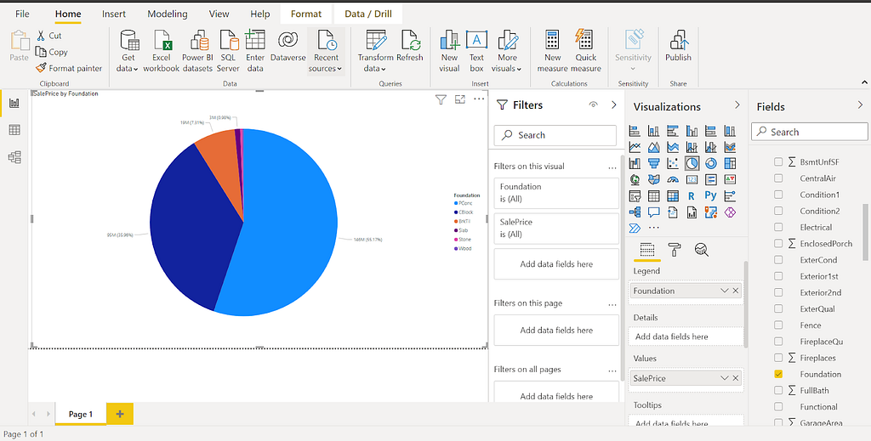Check the EnclosedPorch field
Image resolution: width=871 pixels, height=441 pixels.
pyautogui.click(x=778, y=244)
